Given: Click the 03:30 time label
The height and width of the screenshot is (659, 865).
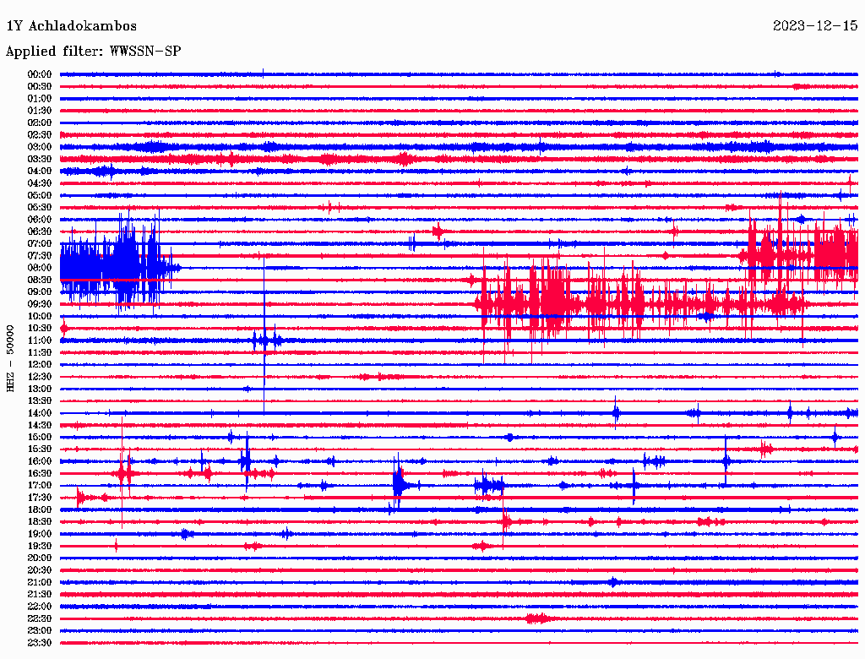Looking at the screenshot, I should [x=39, y=159].
